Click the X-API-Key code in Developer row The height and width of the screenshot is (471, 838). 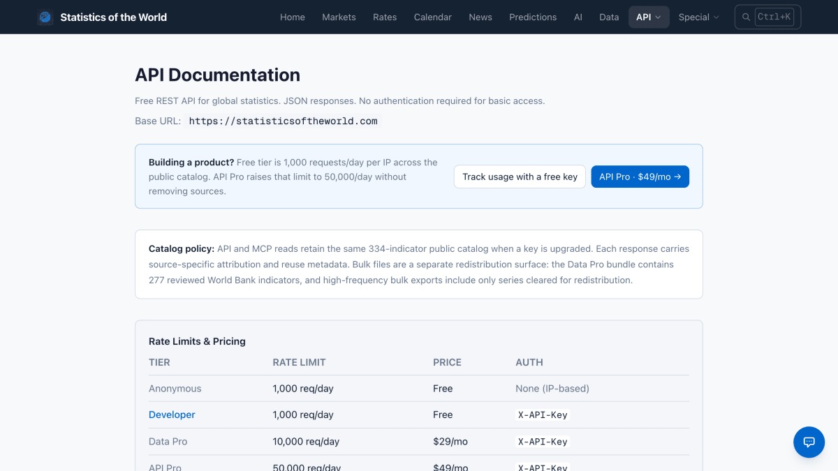(x=543, y=414)
